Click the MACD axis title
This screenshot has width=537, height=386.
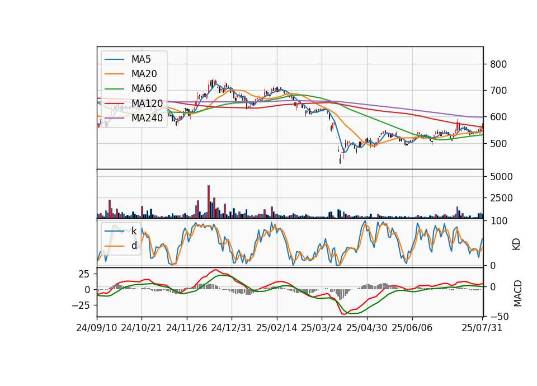pos(518,293)
